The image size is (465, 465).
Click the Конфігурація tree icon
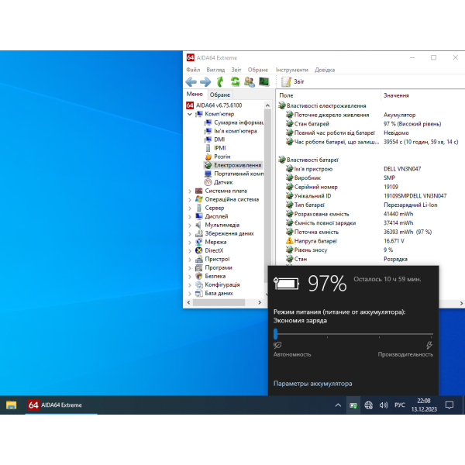point(199,285)
